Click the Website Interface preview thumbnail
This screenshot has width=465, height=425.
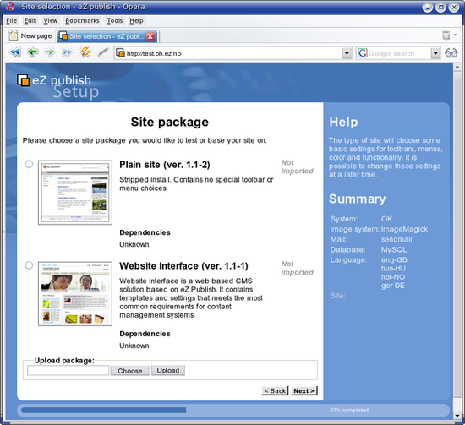coord(75,294)
